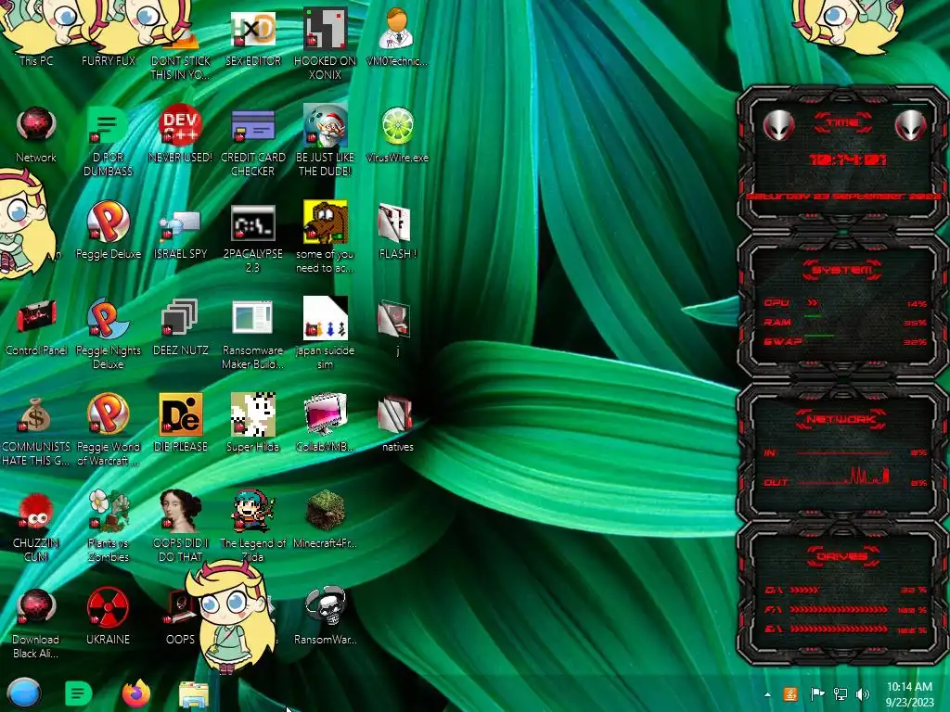Open the Action Center flag icon

pyautogui.click(x=817, y=694)
